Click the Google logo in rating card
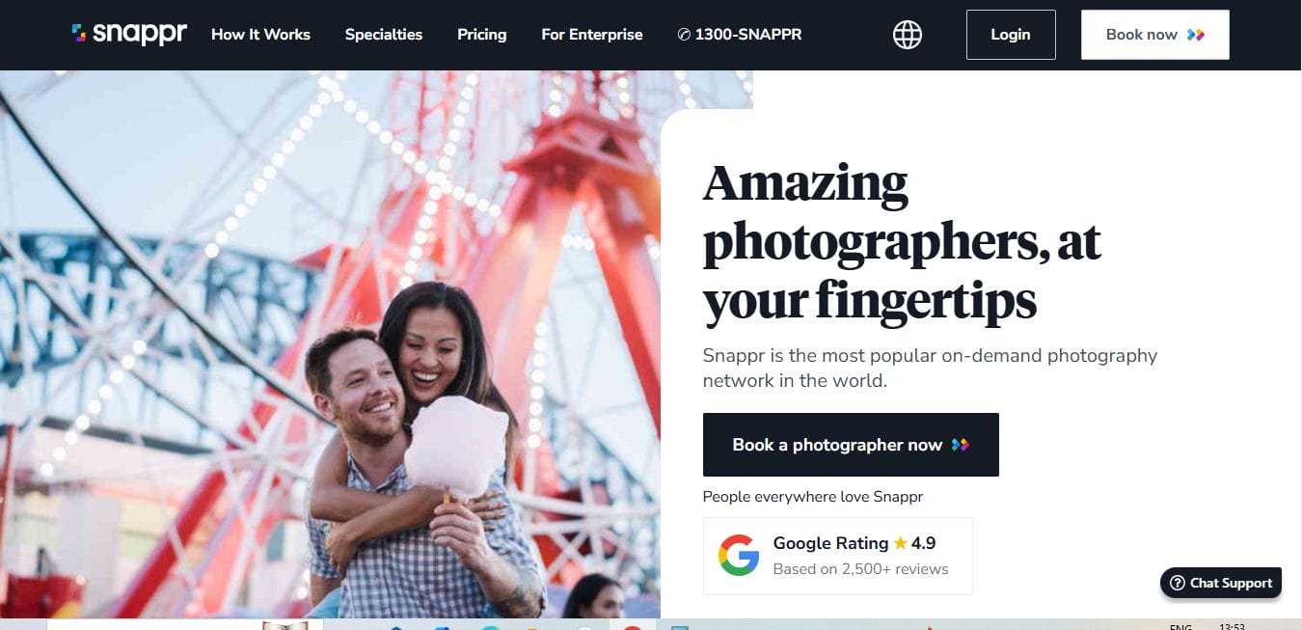 coord(739,556)
